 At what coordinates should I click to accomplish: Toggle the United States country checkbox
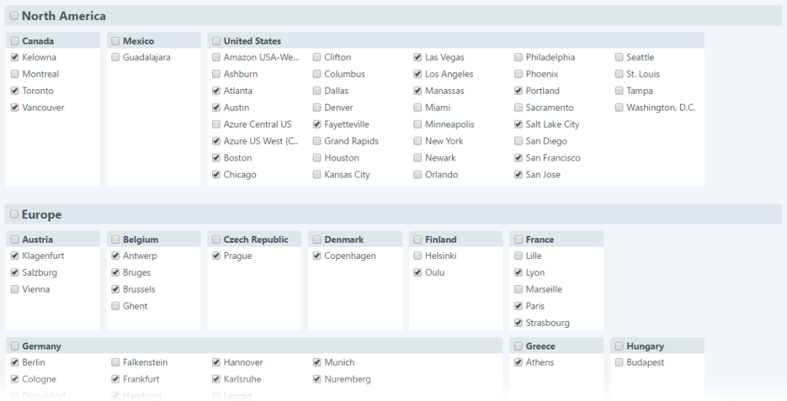pyautogui.click(x=216, y=41)
